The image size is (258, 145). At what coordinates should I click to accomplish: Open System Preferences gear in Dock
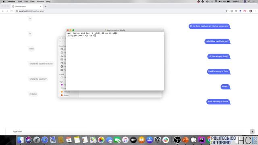158,140
